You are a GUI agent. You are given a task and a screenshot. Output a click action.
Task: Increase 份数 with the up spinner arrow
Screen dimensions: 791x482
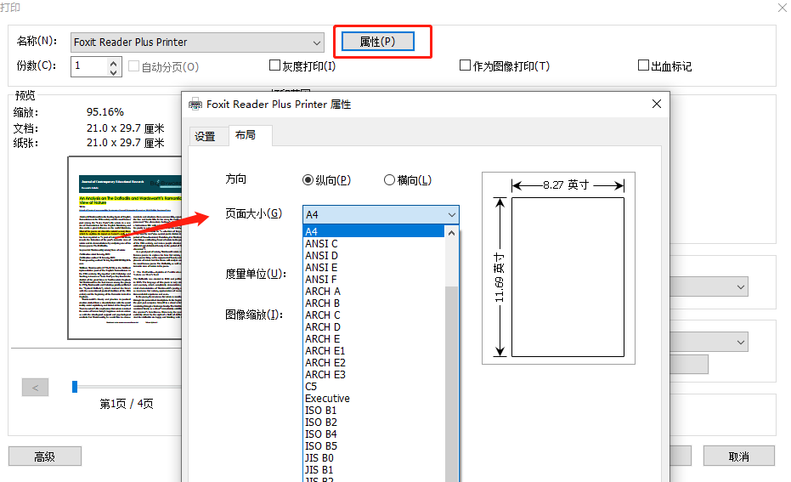115,61
